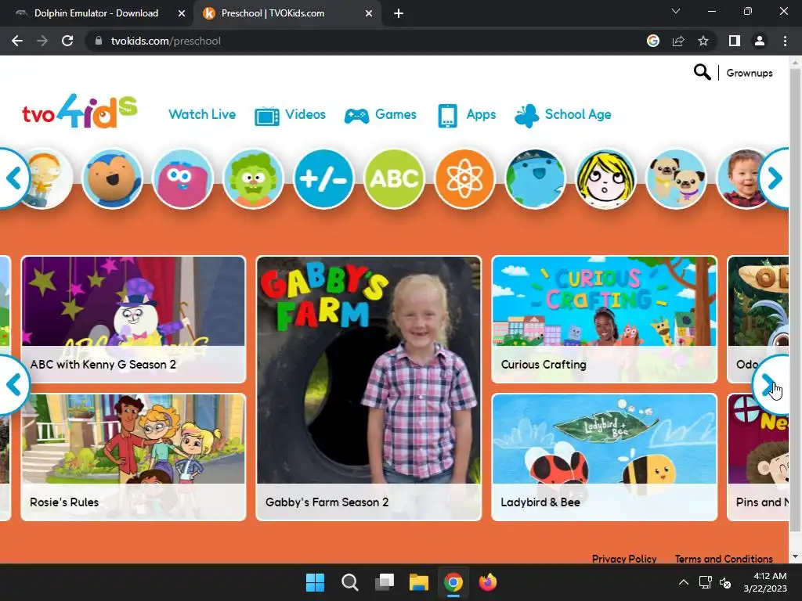
Task: Open a new browser tab
Action: pyautogui.click(x=399, y=13)
